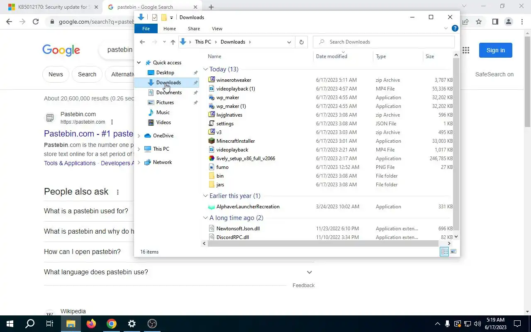Expand the OneDrive tree node

pyautogui.click(x=139, y=136)
